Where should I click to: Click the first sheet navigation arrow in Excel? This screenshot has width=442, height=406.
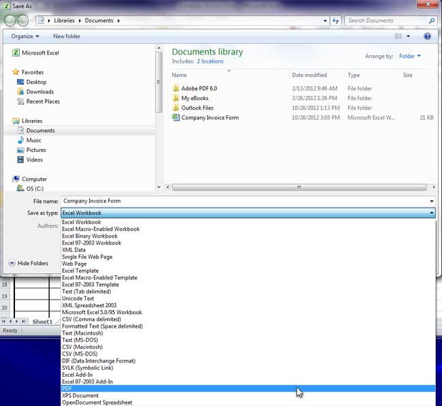(x=3, y=322)
